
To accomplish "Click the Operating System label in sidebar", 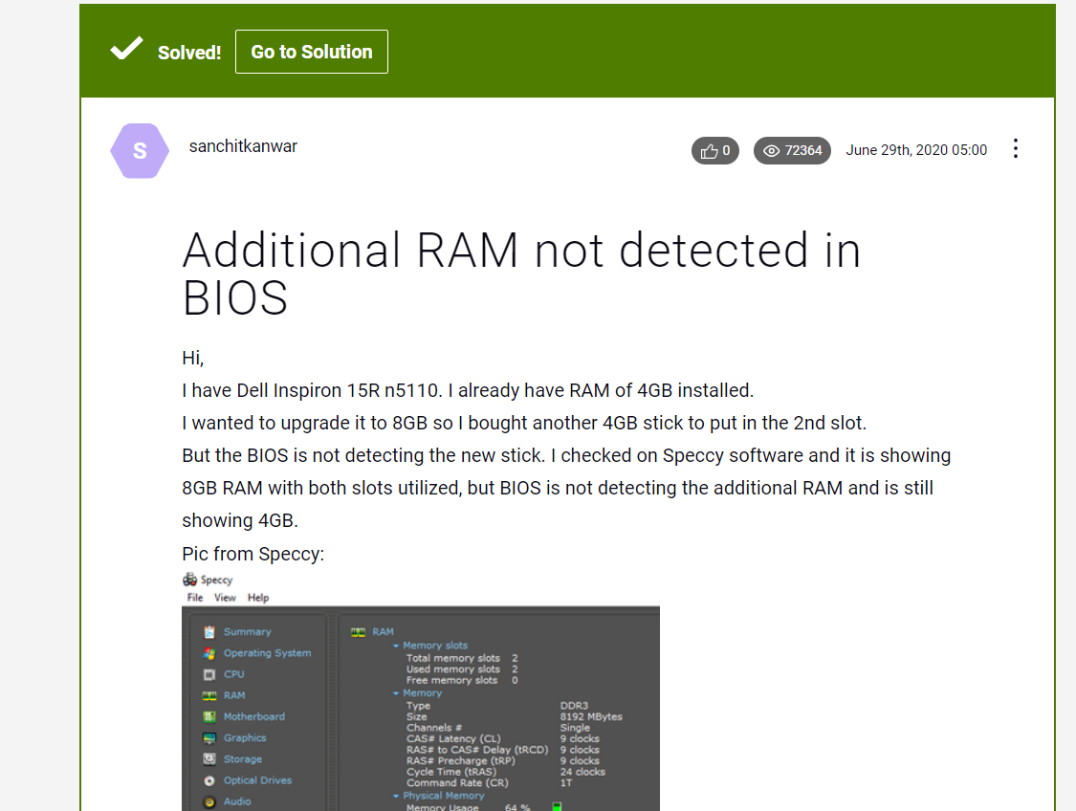I will 267,653.
